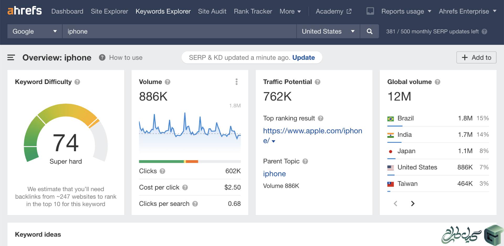
Task: Click the clicks distribution color bar
Action: tap(190, 161)
